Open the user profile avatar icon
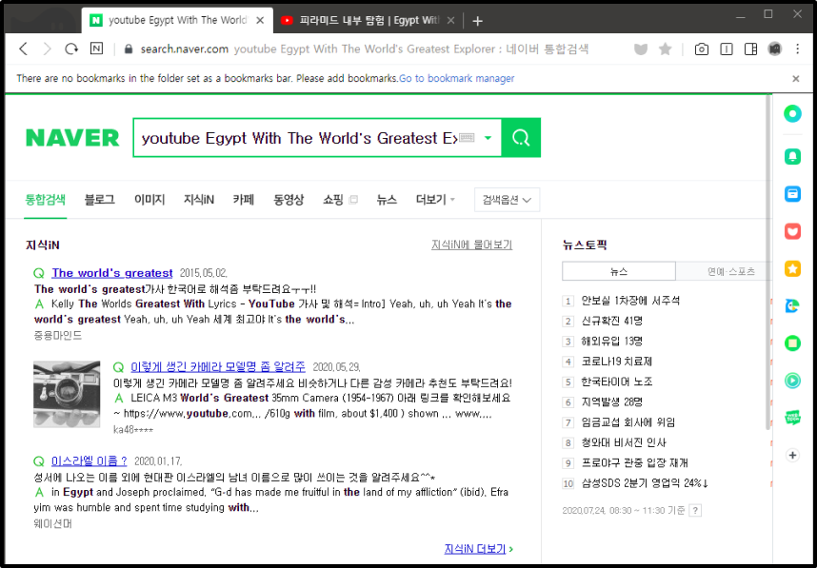817x568 pixels. pos(775,49)
